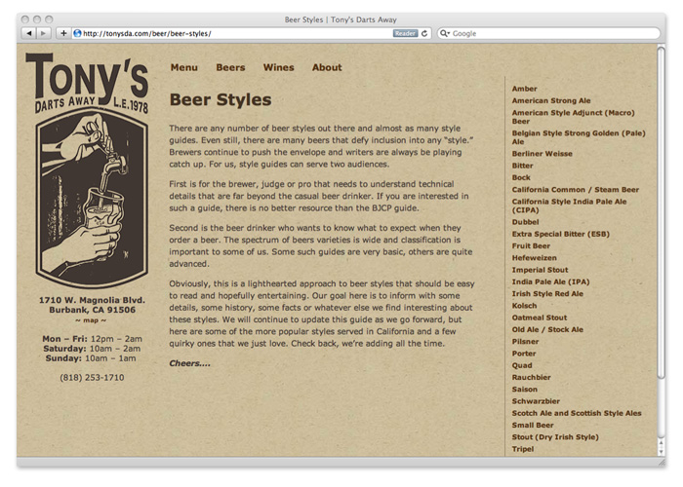
Task: Click the address 1710 W. Magnolia Blvd.
Action: [x=92, y=300]
